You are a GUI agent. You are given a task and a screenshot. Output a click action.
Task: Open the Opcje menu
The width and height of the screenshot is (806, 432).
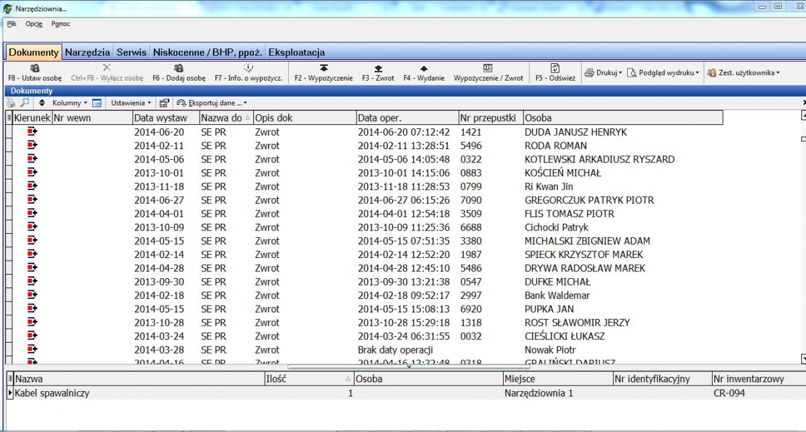(34, 24)
